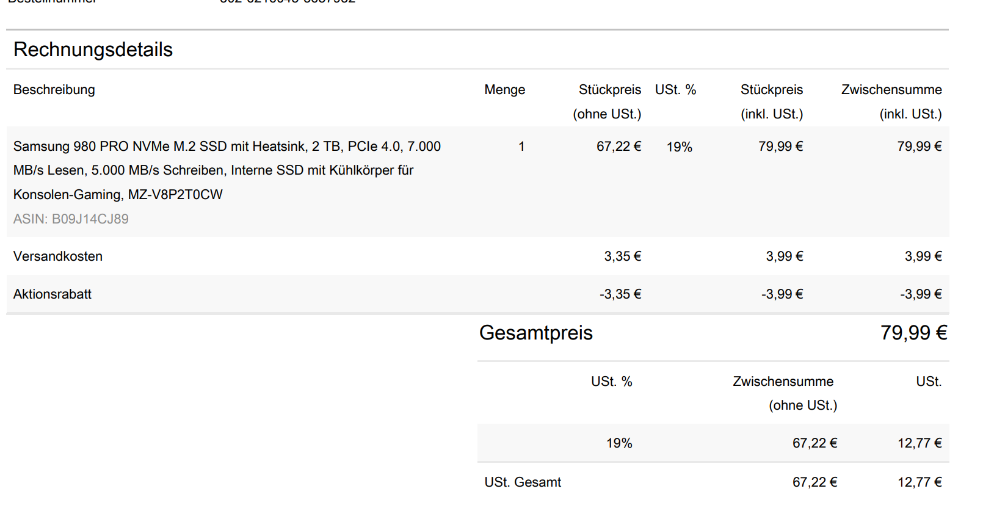Select the 12,77 € amount in USt. Gesamt row
This screenshot has height=530, width=983.
click(919, 482)
